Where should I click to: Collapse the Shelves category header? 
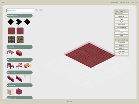20,72
